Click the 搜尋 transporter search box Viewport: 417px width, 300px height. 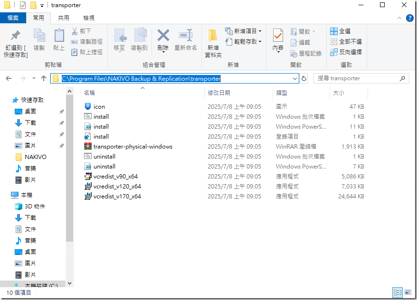pos(361,78)
